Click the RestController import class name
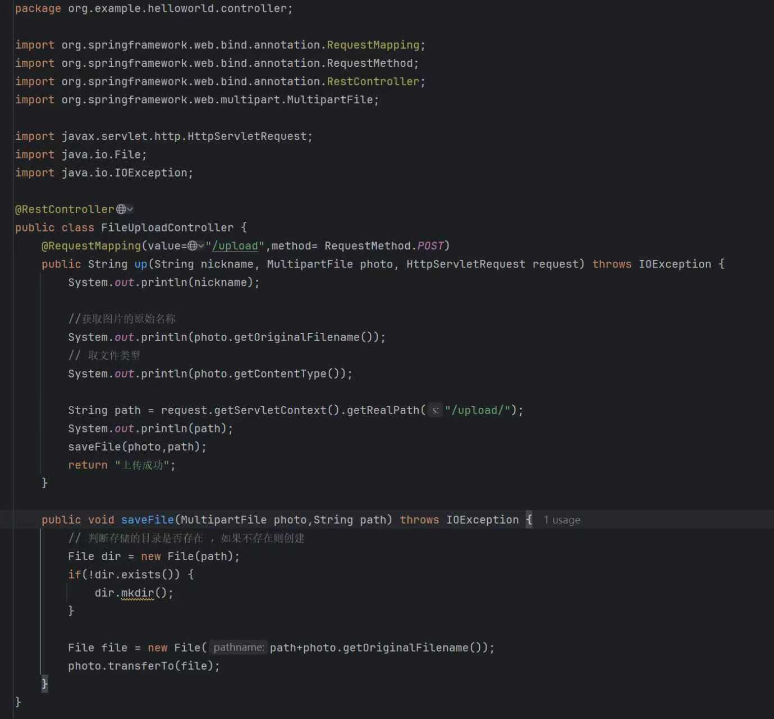Viewport: 774px width, 719px height. tap(373, 81)
